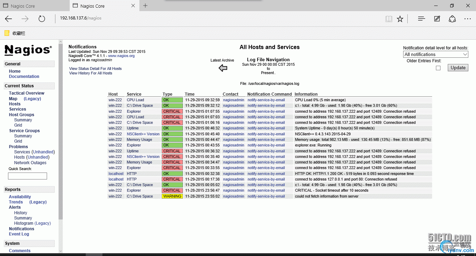Open Explorer service at 23:56:47
476x256 pixels.
[134, 190]
